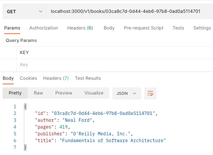
Task: Click the request URL field
Action: point(130,11)
